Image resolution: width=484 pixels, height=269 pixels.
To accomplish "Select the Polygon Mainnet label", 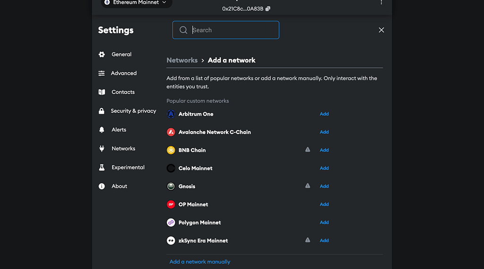I will (x=199, y=222).
